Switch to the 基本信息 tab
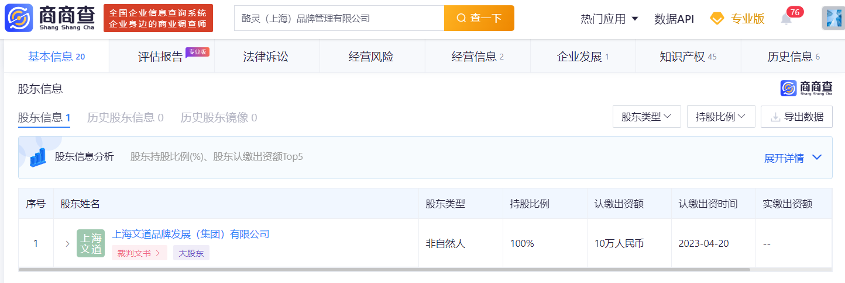The width and height of the screenshot is (845, 283). click(57, 57)
